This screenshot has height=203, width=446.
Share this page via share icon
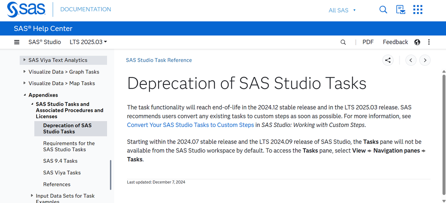click(x=388, y=60)
